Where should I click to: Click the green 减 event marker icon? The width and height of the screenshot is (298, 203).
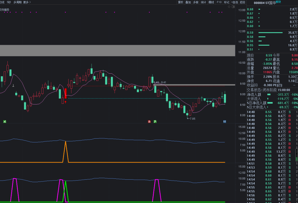5,122
